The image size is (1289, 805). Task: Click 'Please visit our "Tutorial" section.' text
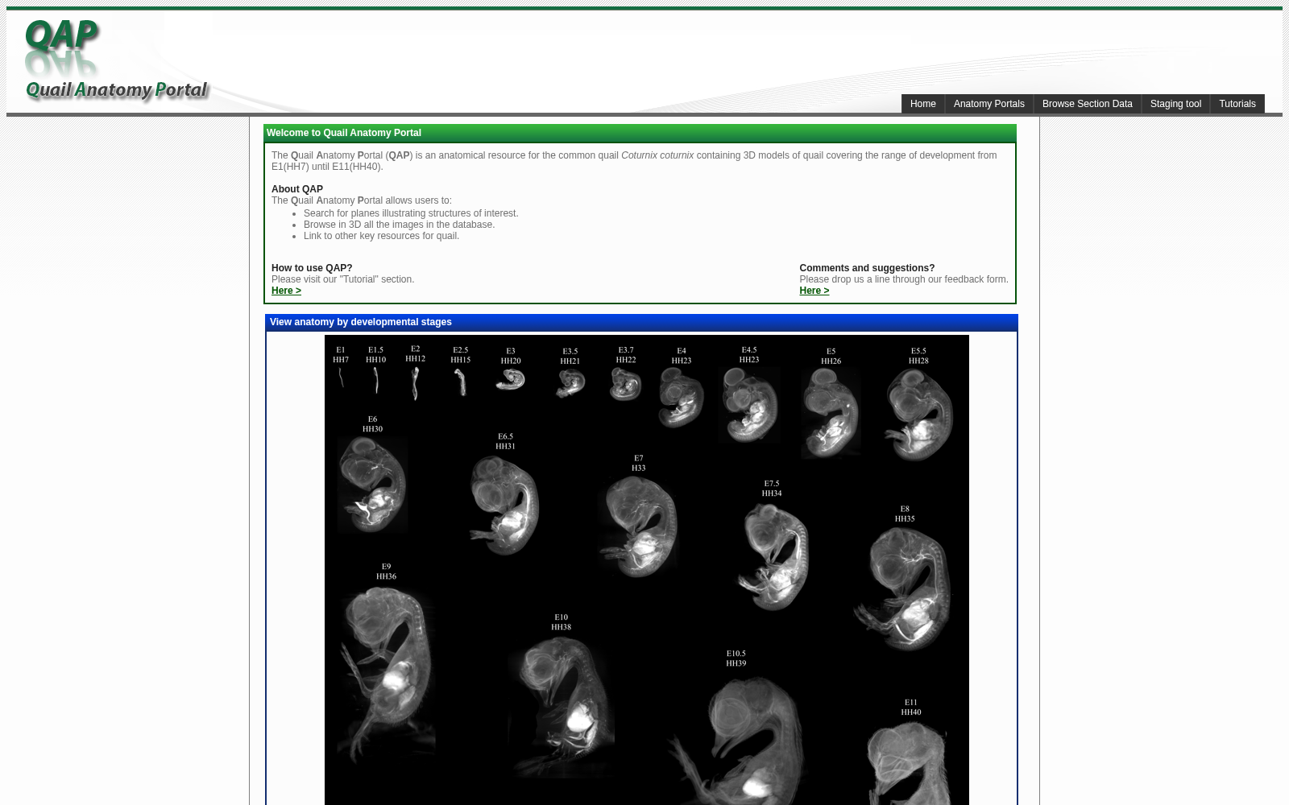[x=342, y=279]
